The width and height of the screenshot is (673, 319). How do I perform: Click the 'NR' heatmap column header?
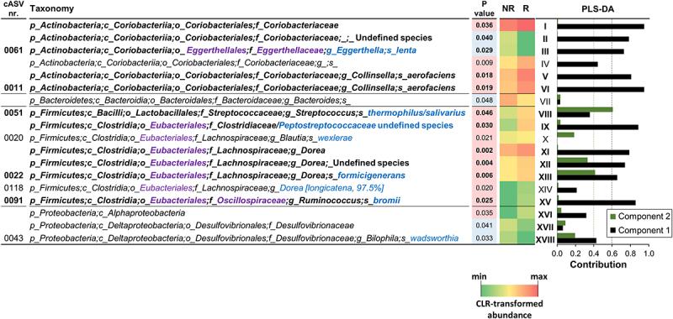[507, 8]
